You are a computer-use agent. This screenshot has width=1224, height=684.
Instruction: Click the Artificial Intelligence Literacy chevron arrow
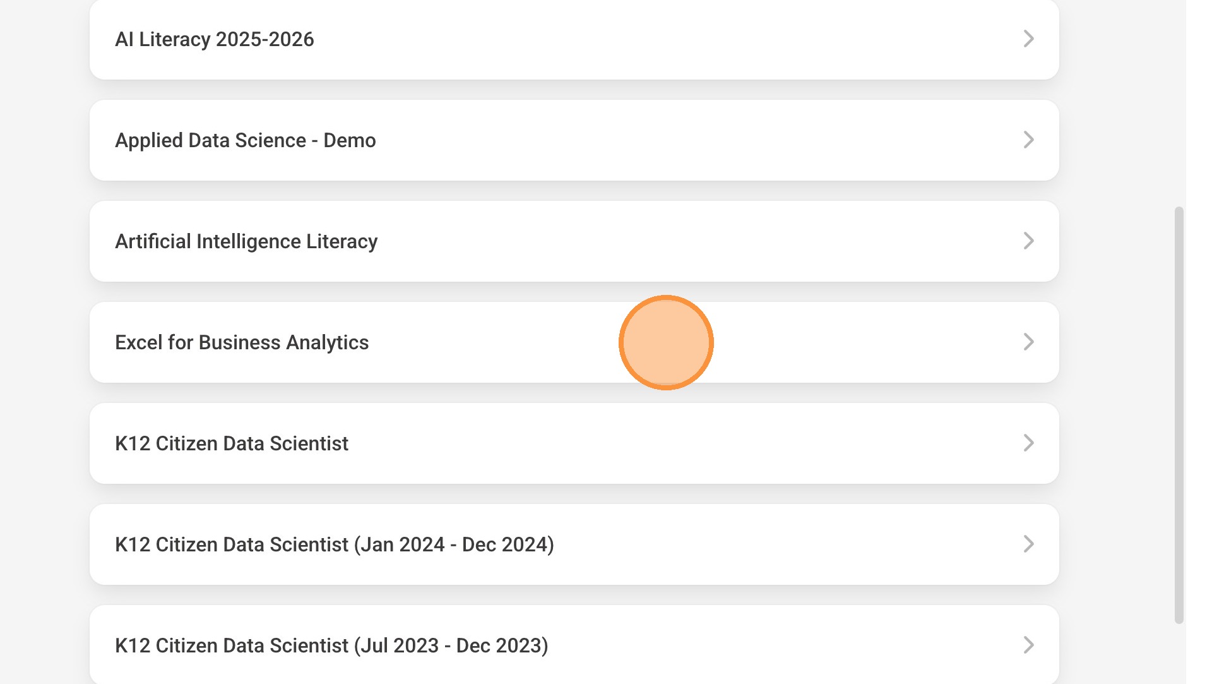[x=1028, y=241]
